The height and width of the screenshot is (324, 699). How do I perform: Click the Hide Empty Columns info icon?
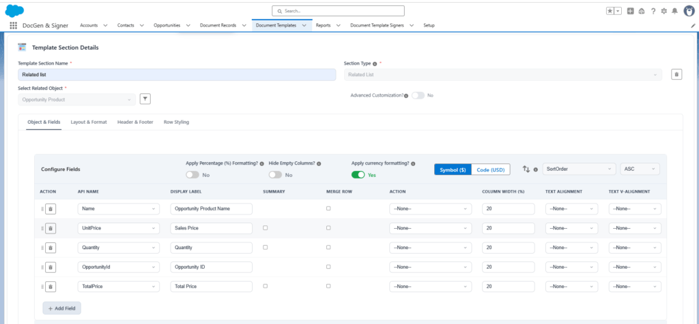coord(319,163)
